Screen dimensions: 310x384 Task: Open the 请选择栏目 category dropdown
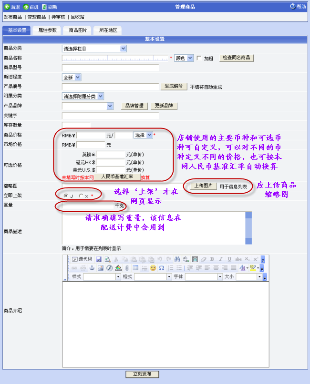(x=94, y=49)
